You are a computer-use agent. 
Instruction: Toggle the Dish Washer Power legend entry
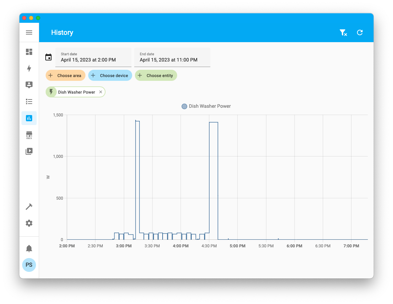[206, 106]
